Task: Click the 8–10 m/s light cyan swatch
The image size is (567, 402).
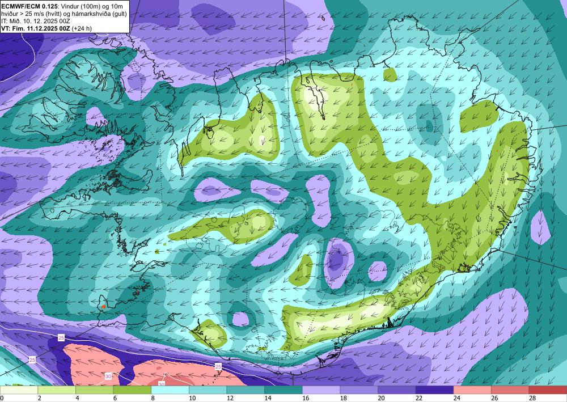Action: (170, 390)
